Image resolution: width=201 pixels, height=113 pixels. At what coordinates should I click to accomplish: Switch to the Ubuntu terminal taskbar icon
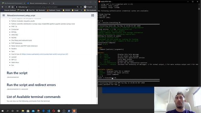pyautogui.click(x=74, y=111)
